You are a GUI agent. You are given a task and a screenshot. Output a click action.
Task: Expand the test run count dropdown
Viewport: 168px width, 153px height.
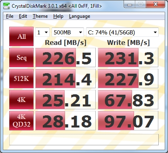point(42,32)
